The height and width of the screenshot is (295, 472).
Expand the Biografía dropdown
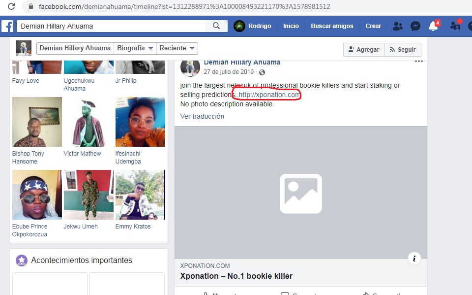[x=135, y=48]
